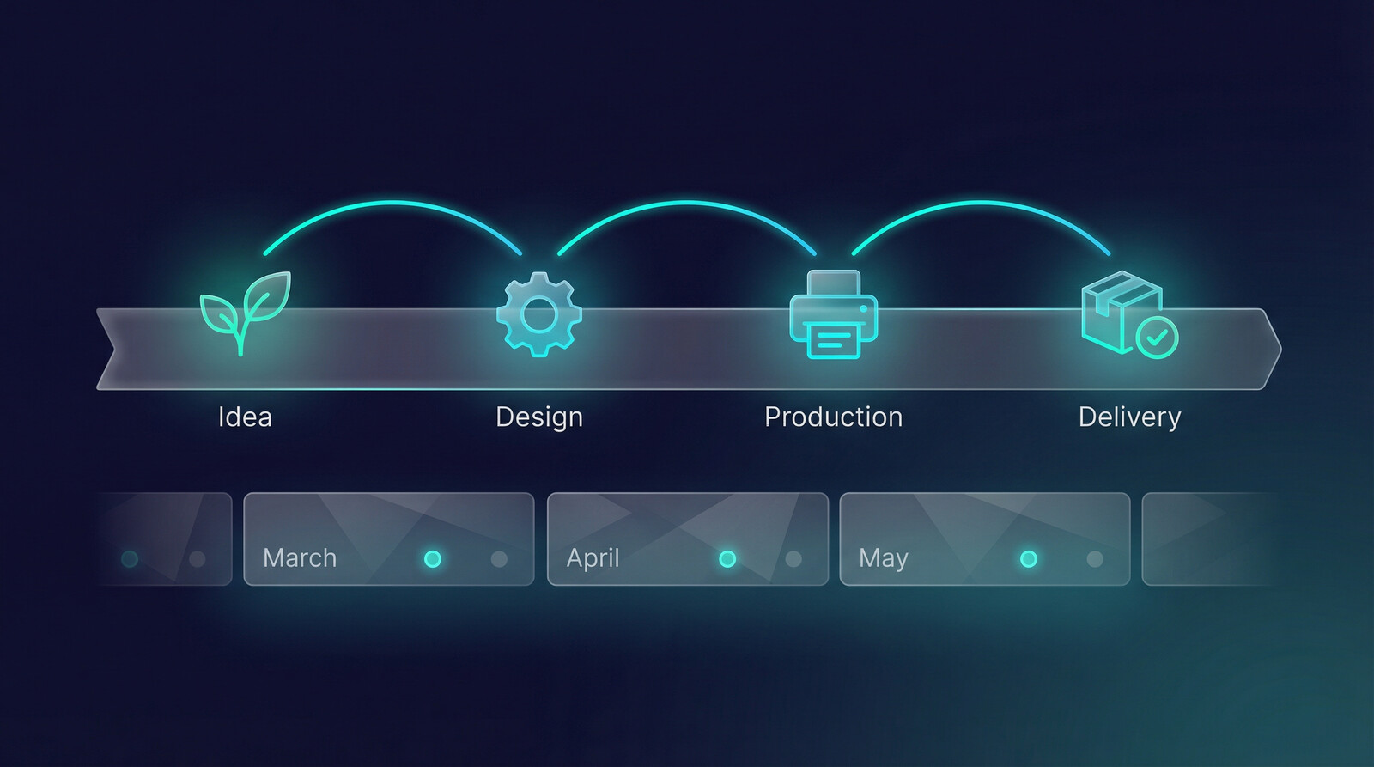Toggle the teal dot in April card
This screenshot has width=1374, height=767.
click(x=727, y=559)
